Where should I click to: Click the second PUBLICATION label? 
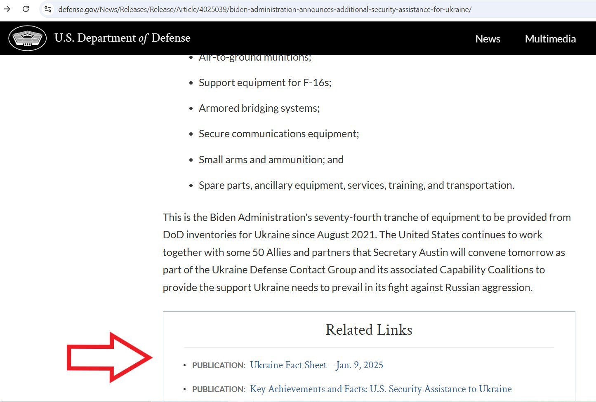tap(219, 390)
